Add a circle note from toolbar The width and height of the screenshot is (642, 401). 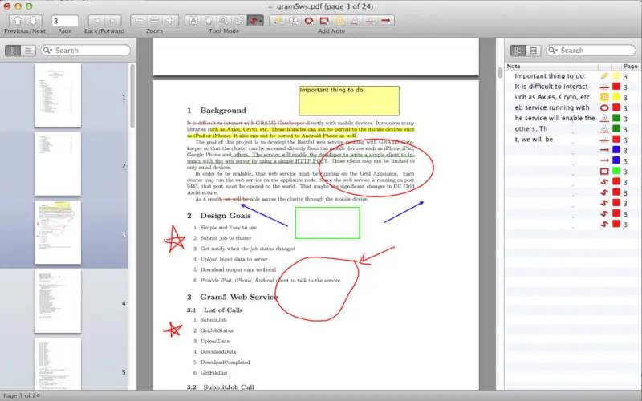point(309,21)
